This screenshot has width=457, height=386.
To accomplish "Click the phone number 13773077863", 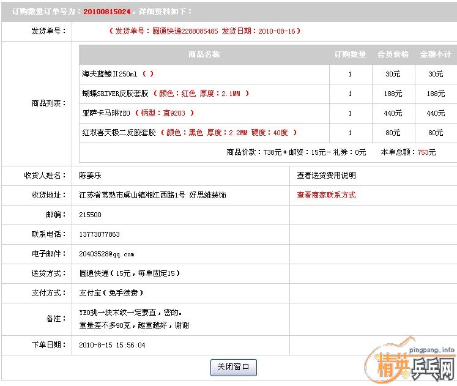I will [99, 234].
